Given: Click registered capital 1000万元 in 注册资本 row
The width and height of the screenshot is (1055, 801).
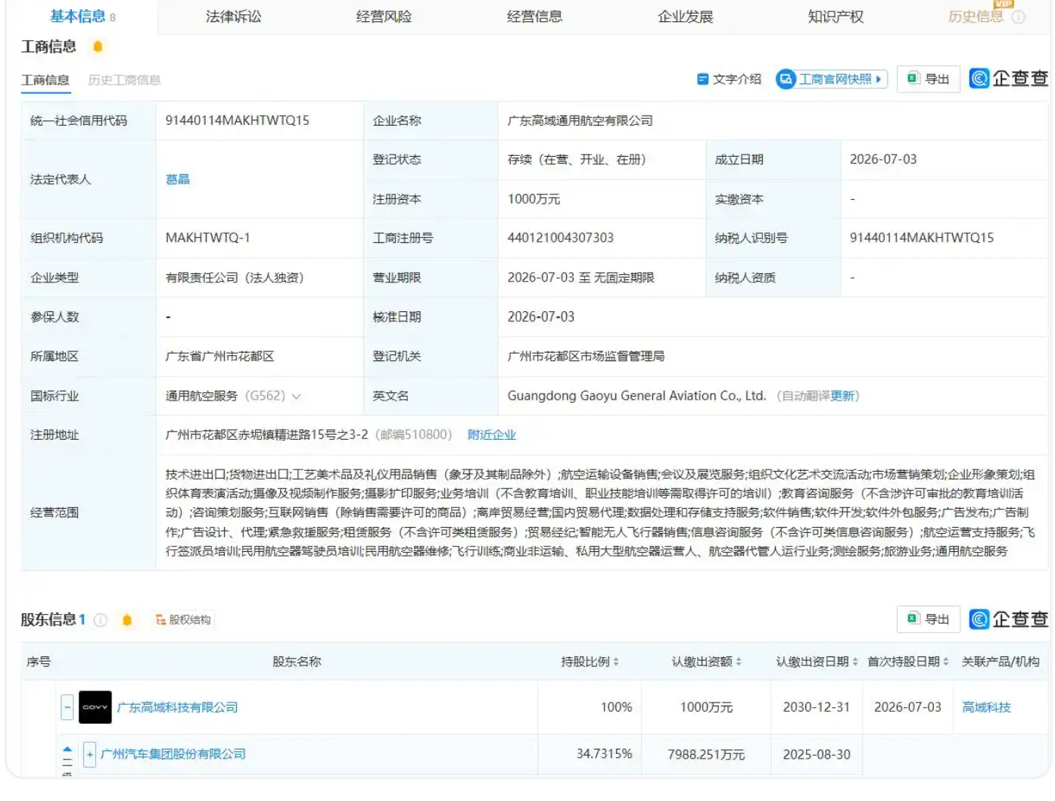Looking at the screenshot, I should [x=534, y=199].
